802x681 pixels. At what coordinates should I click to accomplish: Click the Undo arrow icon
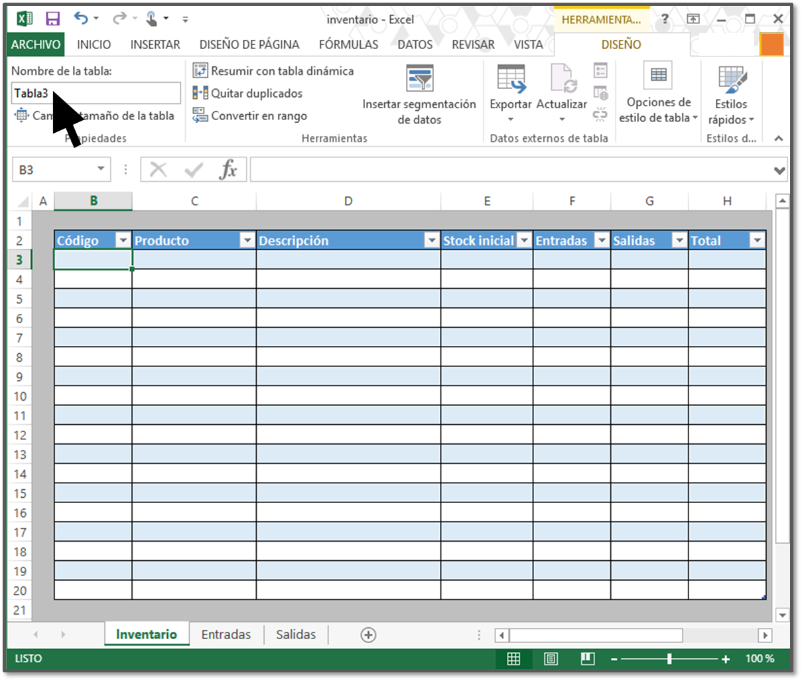pyautogui.click(x=81, y=19)
